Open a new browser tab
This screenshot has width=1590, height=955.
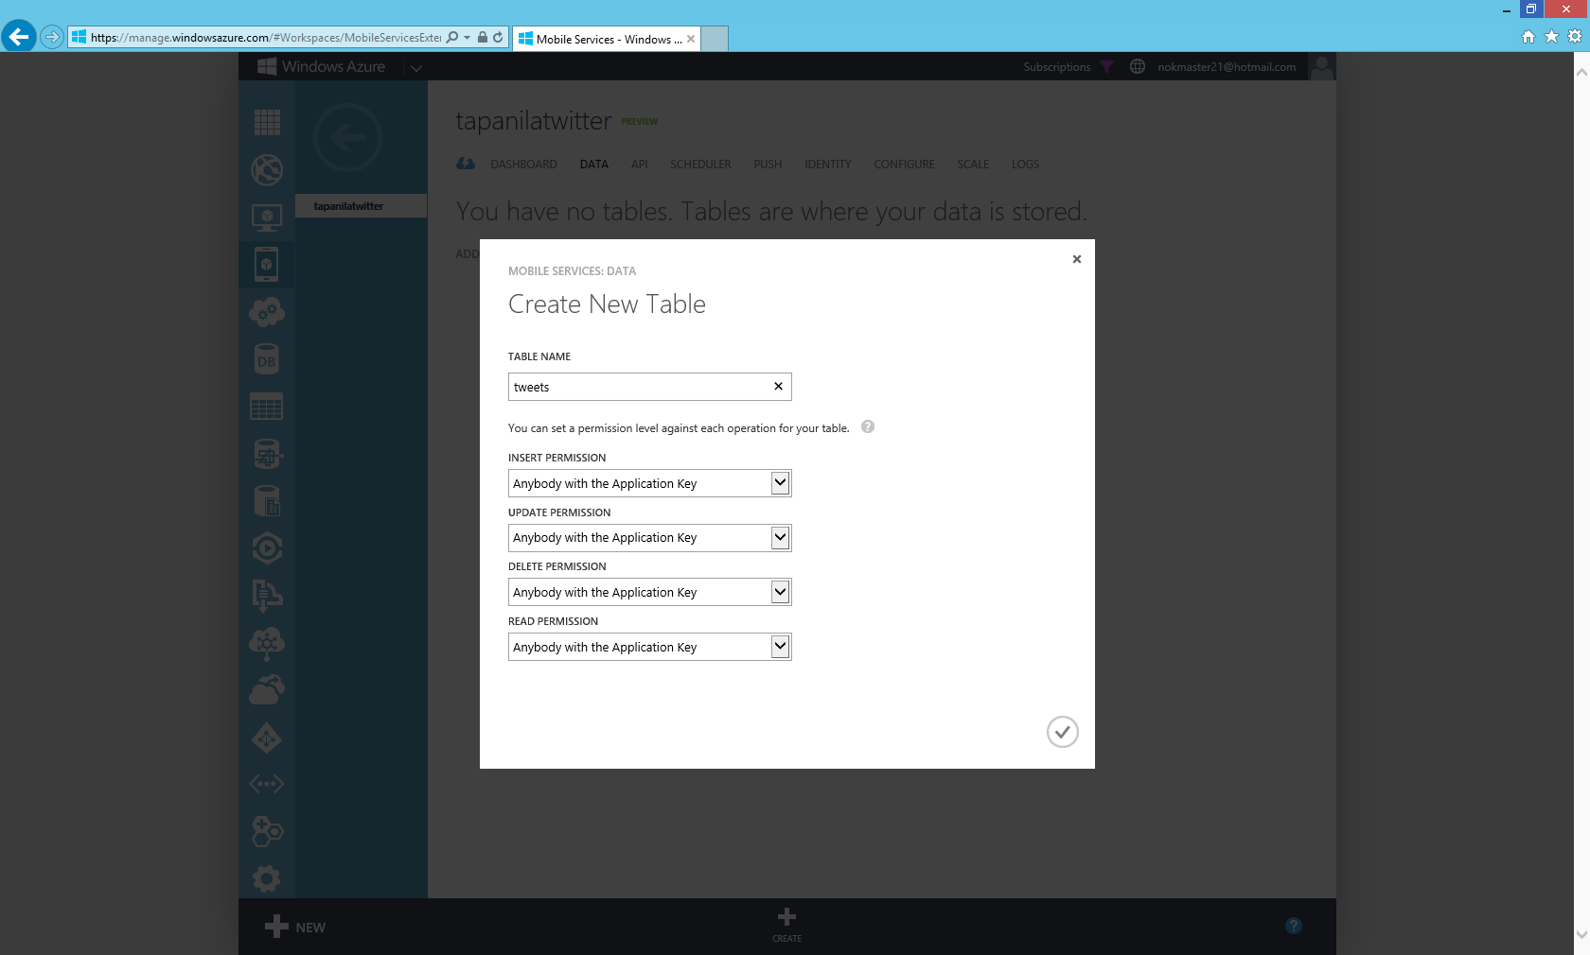(x=715, y=39)
